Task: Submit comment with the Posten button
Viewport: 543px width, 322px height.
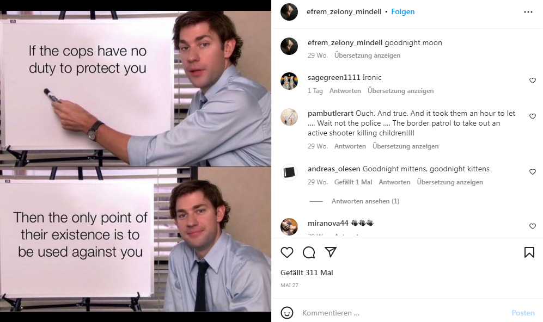Action: click(523, 313)
